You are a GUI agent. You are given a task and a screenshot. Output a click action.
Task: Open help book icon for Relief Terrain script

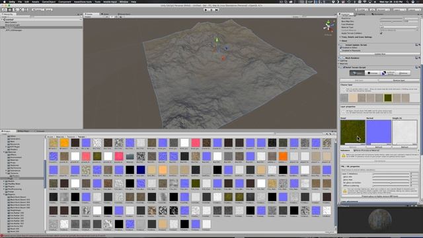(416, 67)
